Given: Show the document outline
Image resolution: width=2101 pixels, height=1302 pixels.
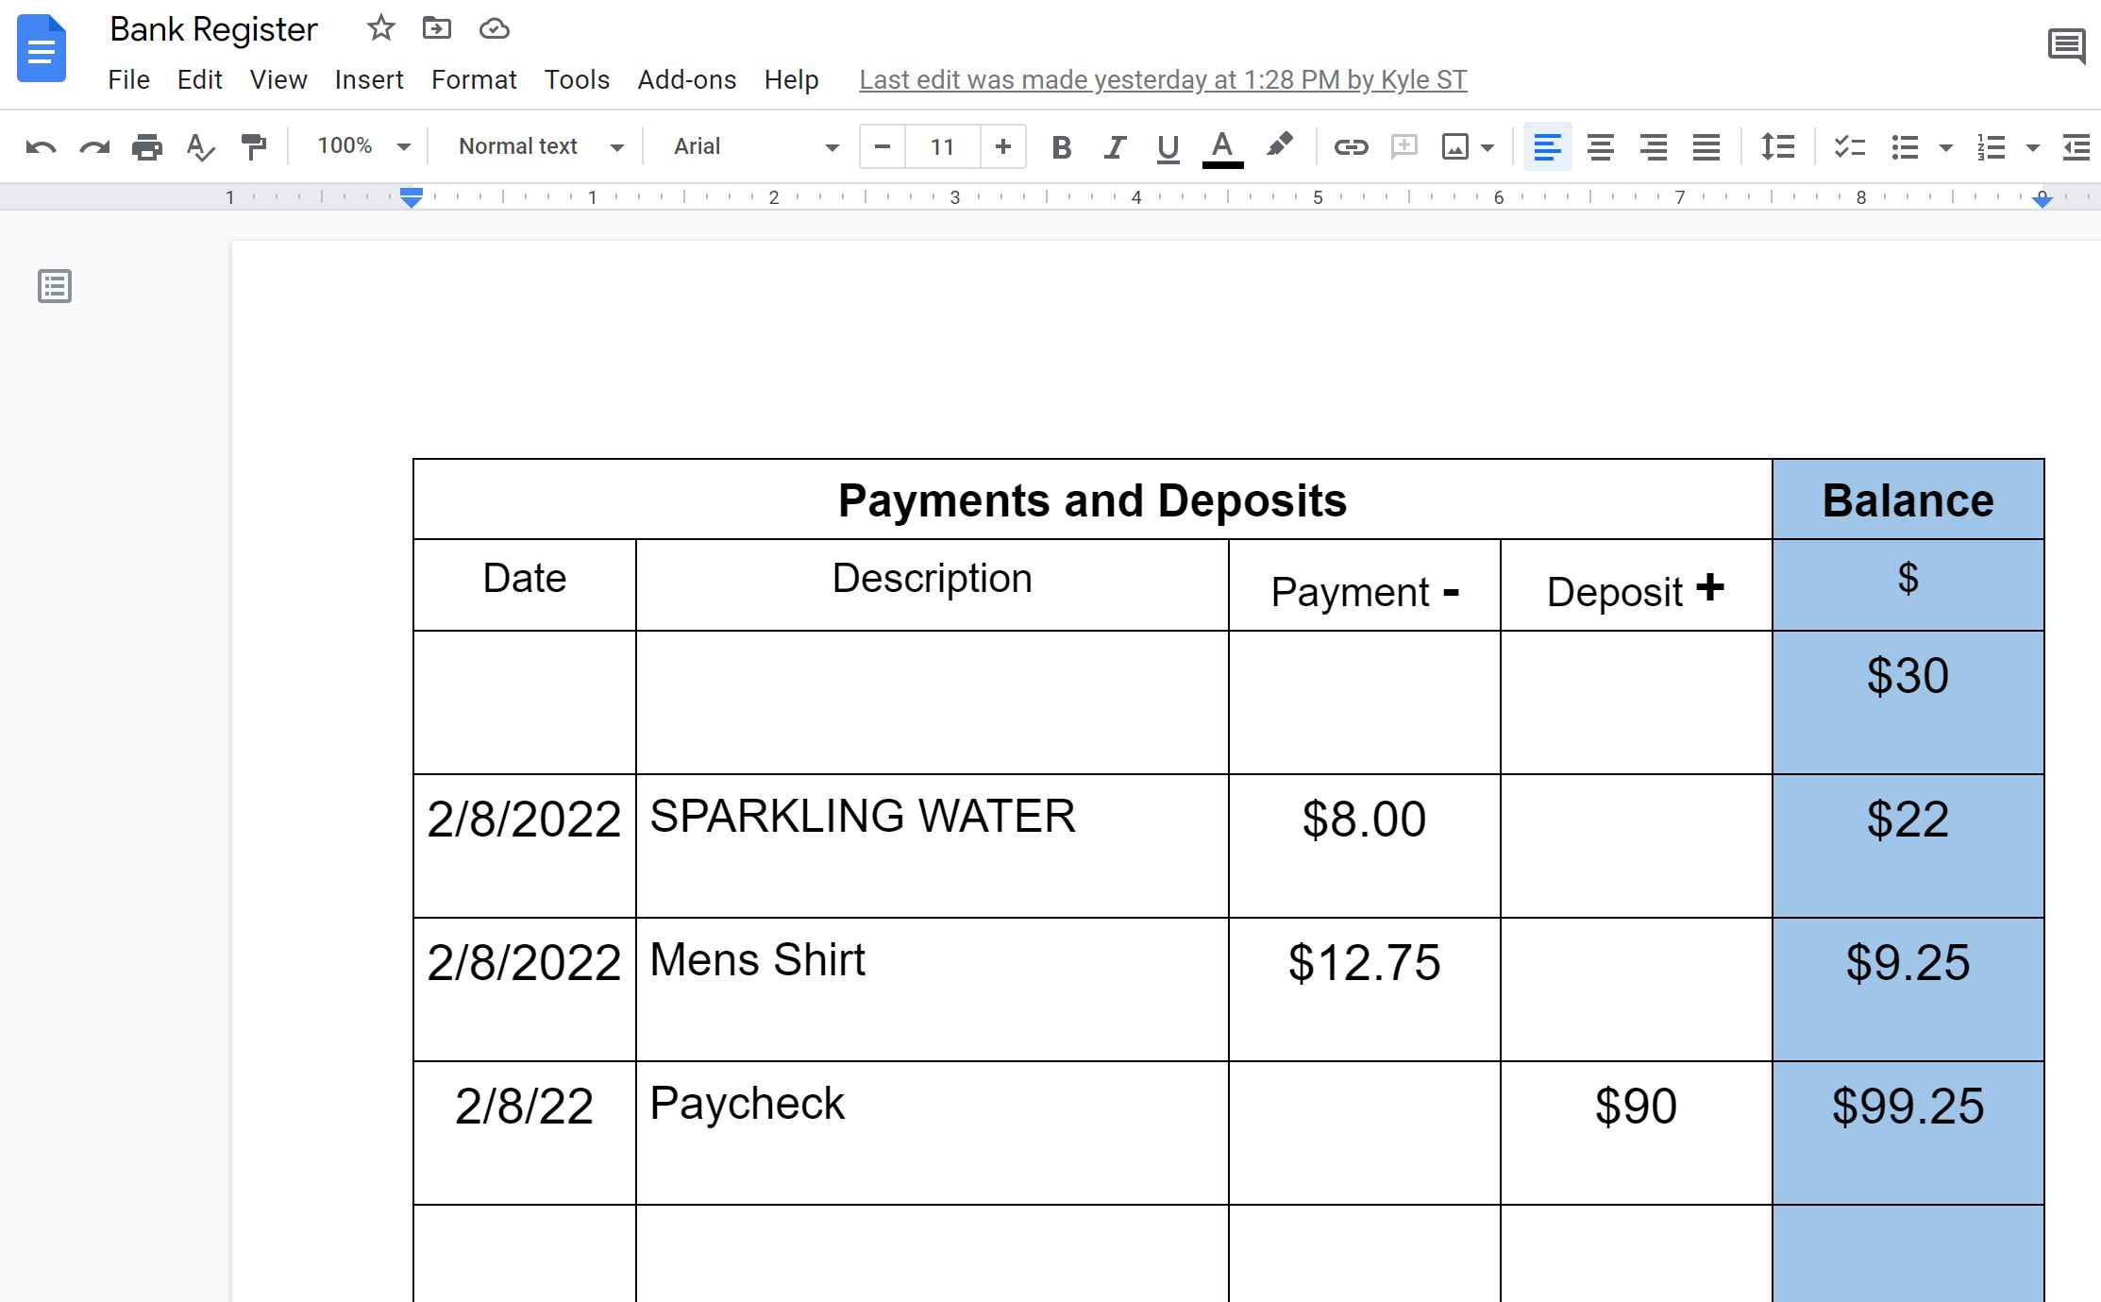Looking at the screenshot, I should pyautogui.click(x=54, y=286).
